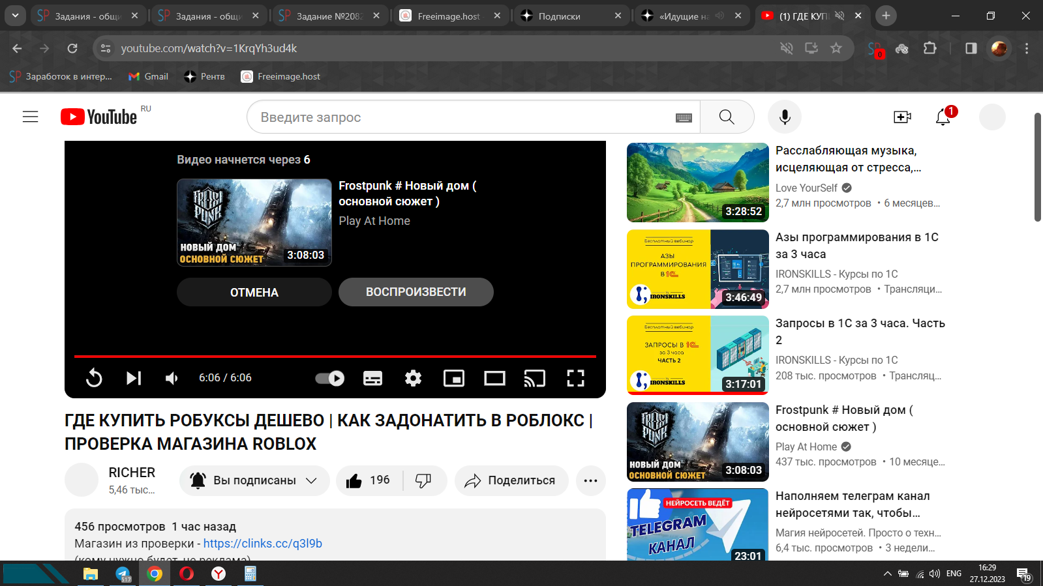The width and height of the screenshot is (1043, 586).
Task: Click the search magnifier button
Action: [727, 117]
